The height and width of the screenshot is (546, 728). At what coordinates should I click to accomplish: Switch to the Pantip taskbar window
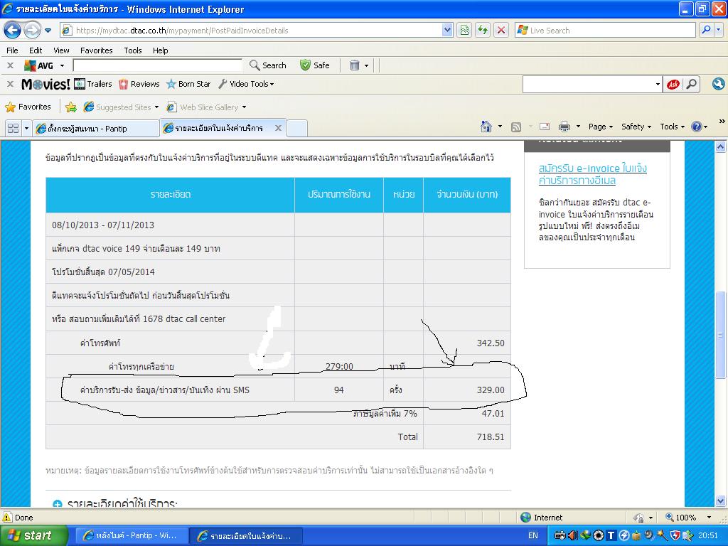click(x=130, y=535)
